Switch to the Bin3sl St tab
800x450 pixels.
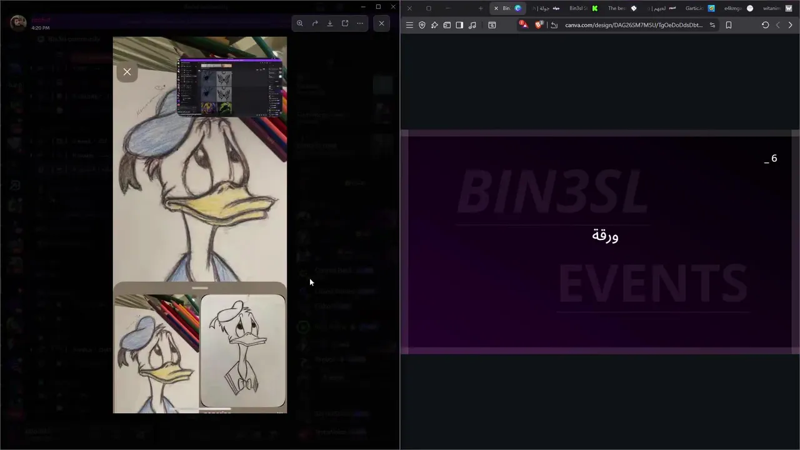click(x=583, y=8)
